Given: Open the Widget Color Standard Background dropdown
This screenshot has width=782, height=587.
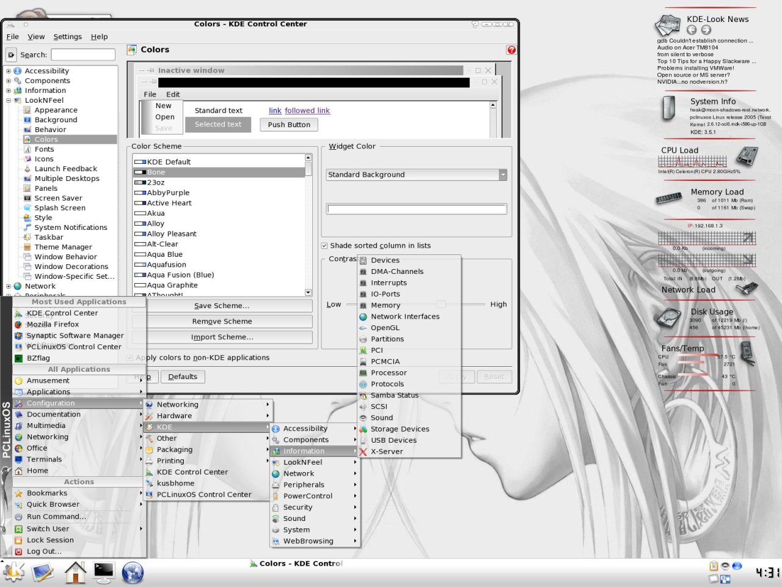Looking at the screenshot, I should pos(417,175).
